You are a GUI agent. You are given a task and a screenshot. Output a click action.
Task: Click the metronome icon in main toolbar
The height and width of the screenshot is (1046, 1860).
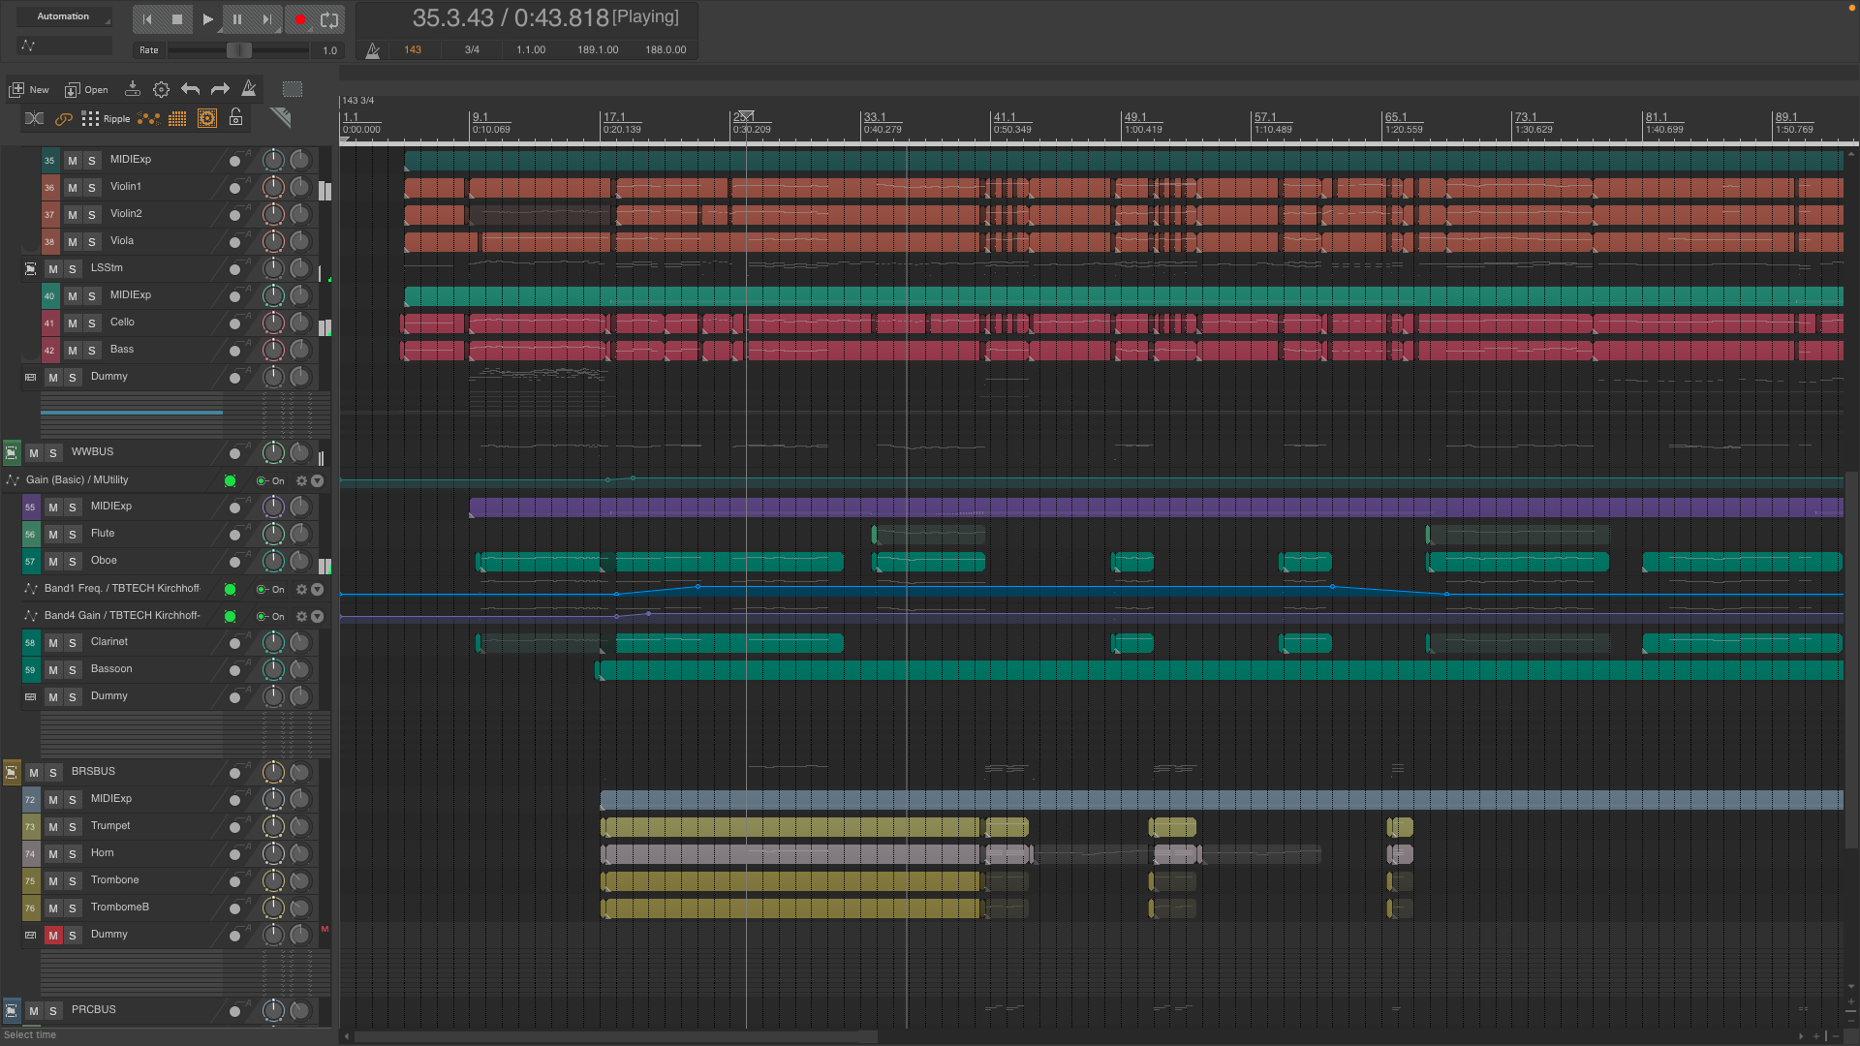[249, 89]
